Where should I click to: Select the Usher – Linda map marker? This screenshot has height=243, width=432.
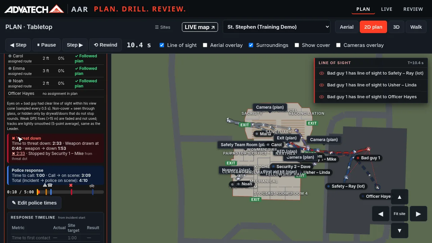[x=317, y=172]
